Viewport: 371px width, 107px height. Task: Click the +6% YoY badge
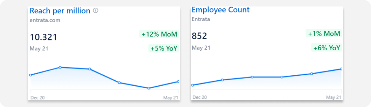[x=327, y=48]
